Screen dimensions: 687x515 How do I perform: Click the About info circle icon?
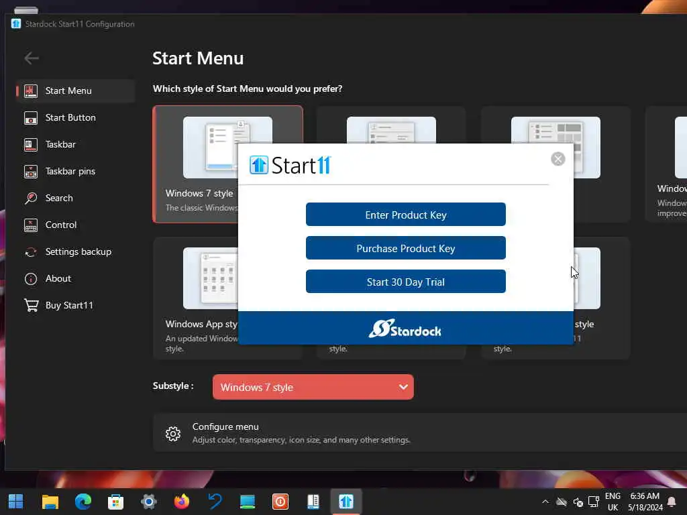pos(31,278)
